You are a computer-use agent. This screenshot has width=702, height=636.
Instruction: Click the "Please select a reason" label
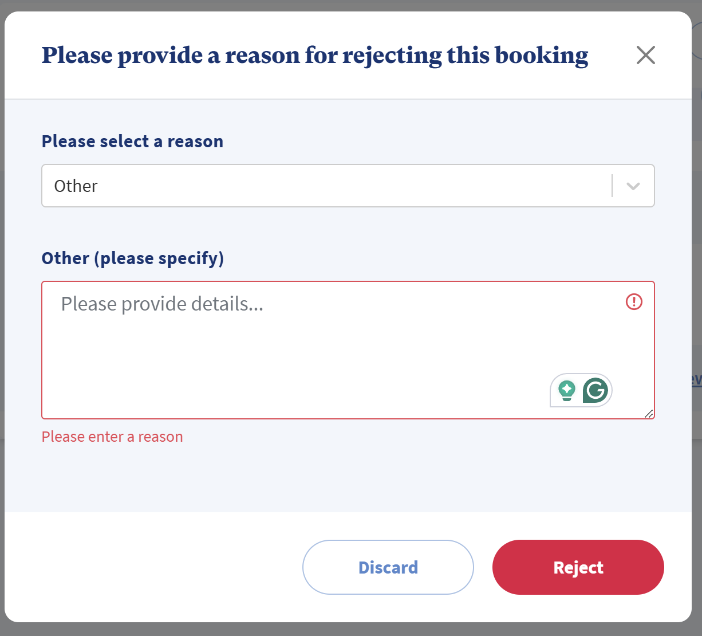pos(132,142)
